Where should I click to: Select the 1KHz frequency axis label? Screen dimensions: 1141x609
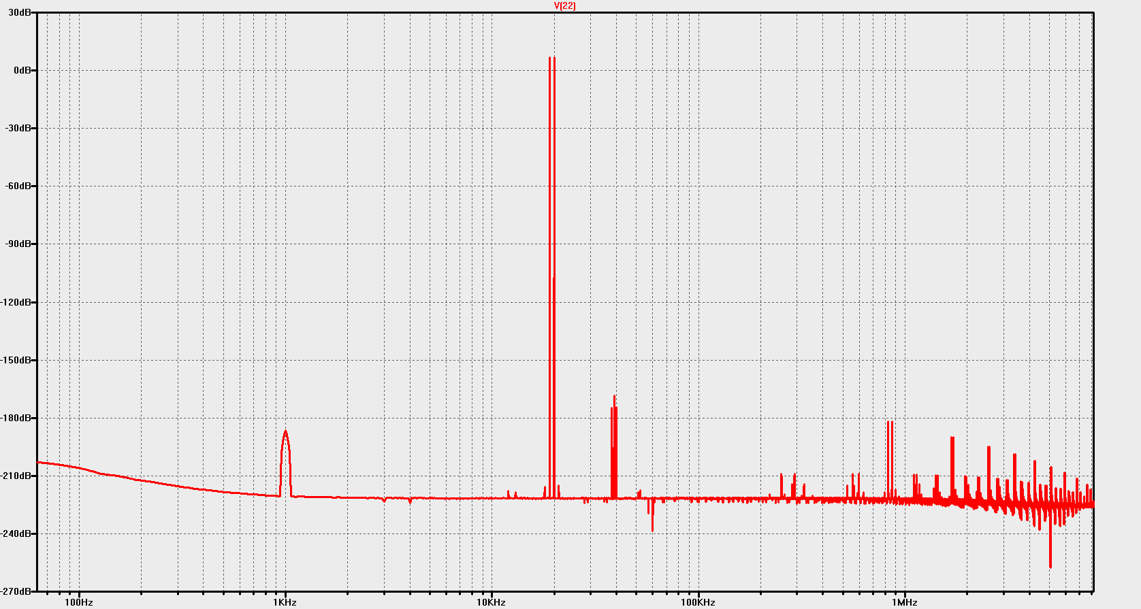285,602
